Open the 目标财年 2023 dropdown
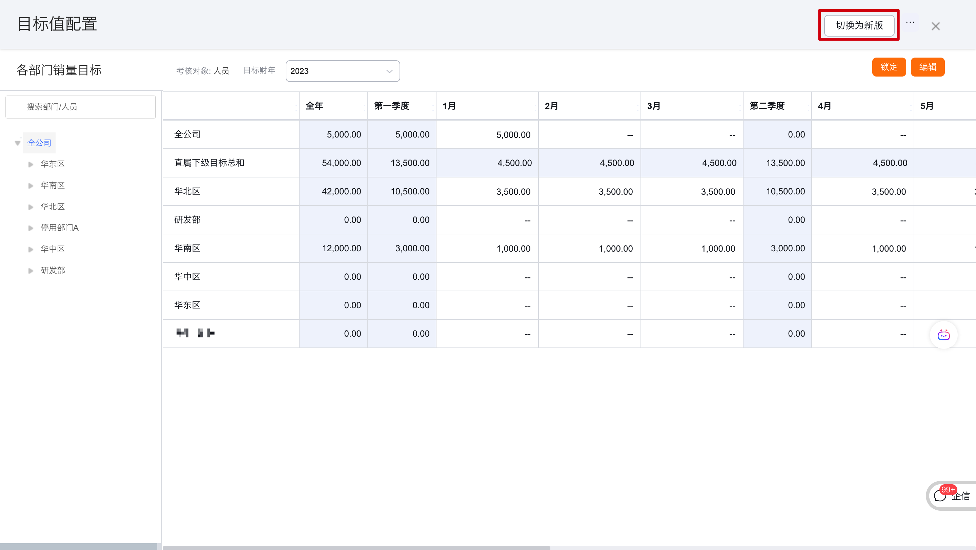 coord(343,71)
